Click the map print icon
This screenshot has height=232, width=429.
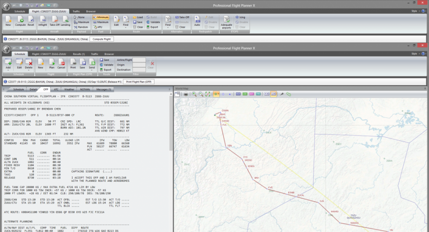[x=186, y=94]
